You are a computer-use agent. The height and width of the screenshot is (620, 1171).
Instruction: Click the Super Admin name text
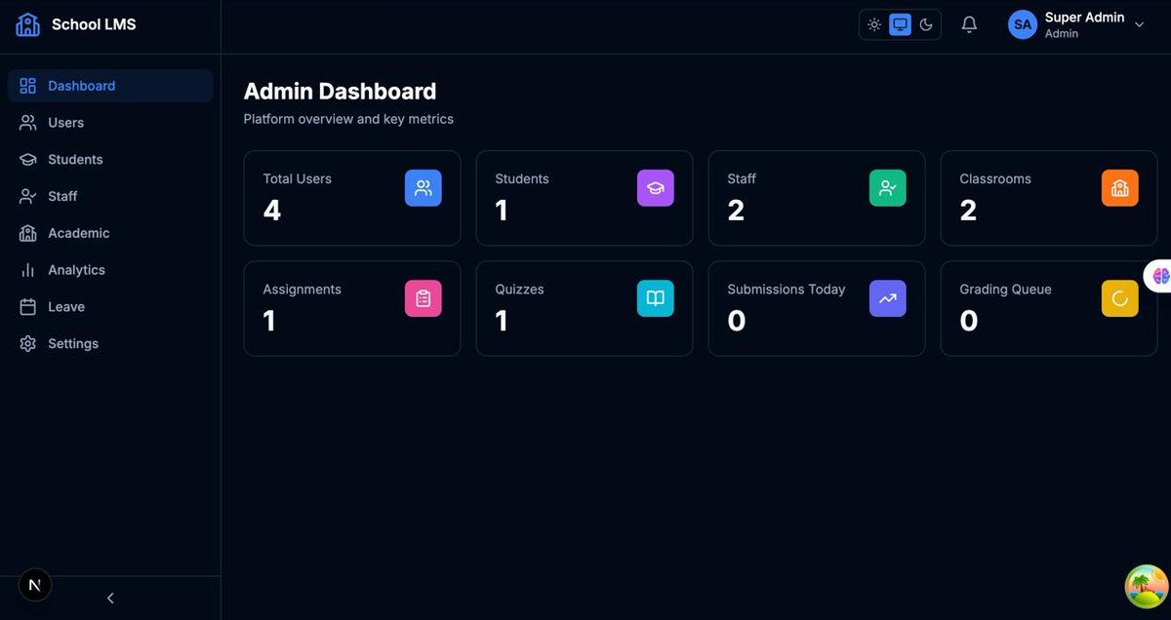coord(1084,18)
